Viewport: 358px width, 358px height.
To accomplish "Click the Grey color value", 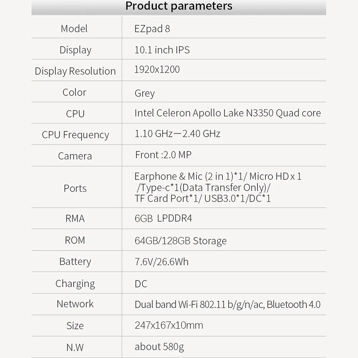I will point(145,93).
